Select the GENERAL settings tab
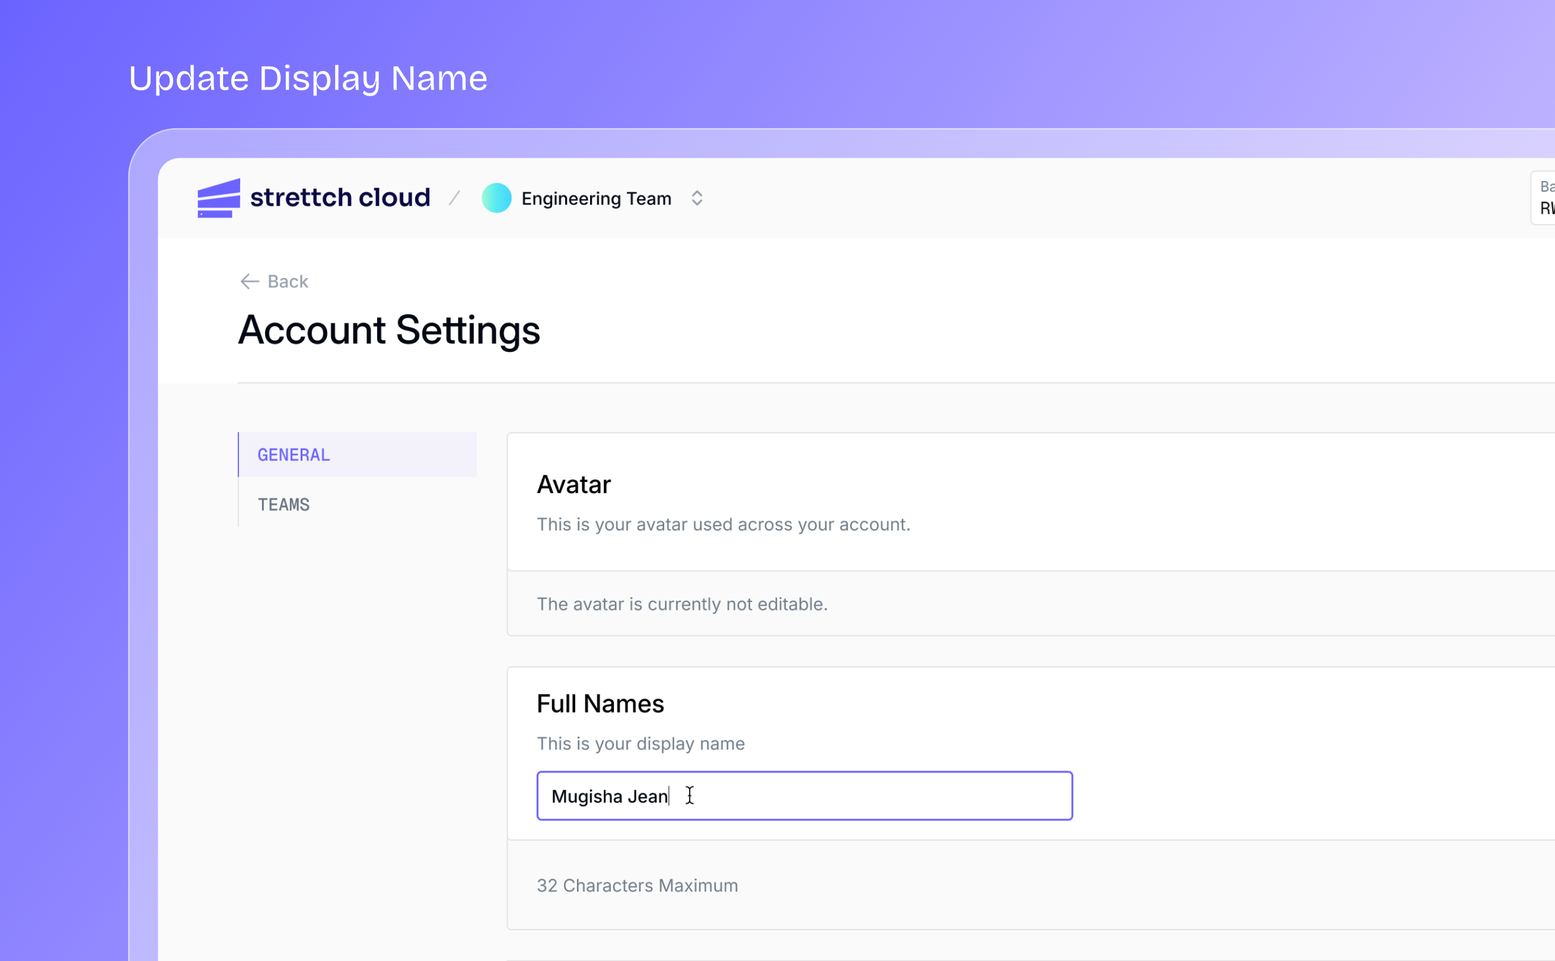Screen dimensions: 1555x961 [294, 455]
